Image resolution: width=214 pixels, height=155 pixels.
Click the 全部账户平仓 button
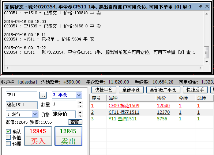pos(163,90)
